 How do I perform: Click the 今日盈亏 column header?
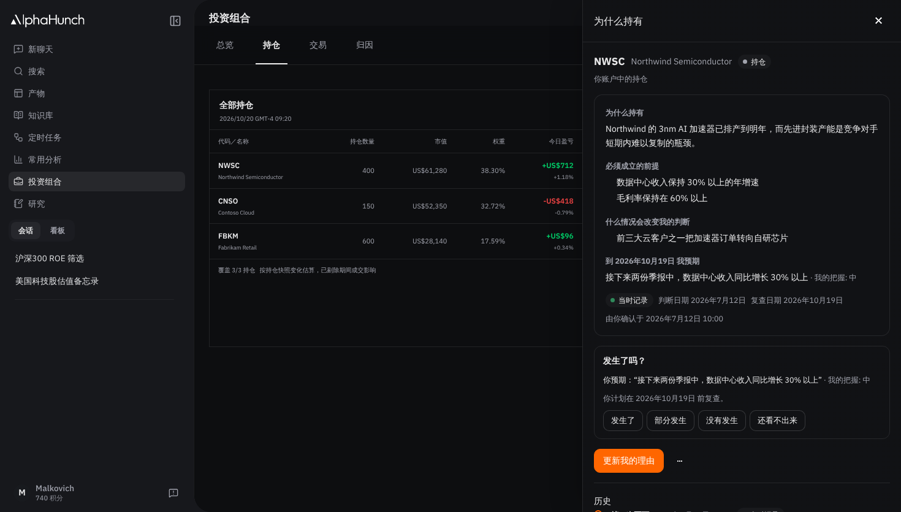point(561,142)
